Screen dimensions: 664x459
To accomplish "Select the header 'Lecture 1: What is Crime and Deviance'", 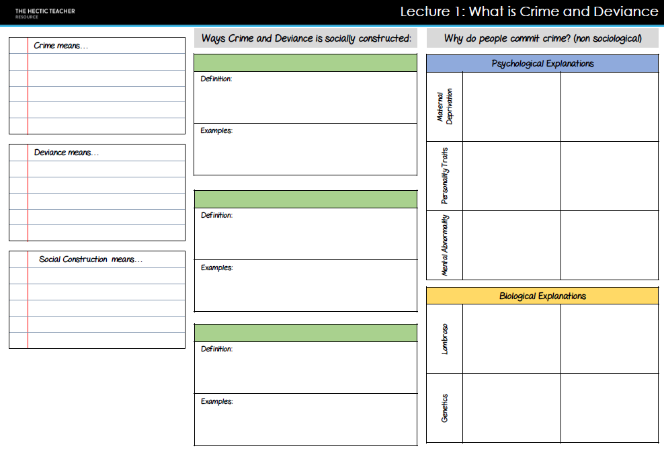I will pyautogui.click(x=528, y=11).
